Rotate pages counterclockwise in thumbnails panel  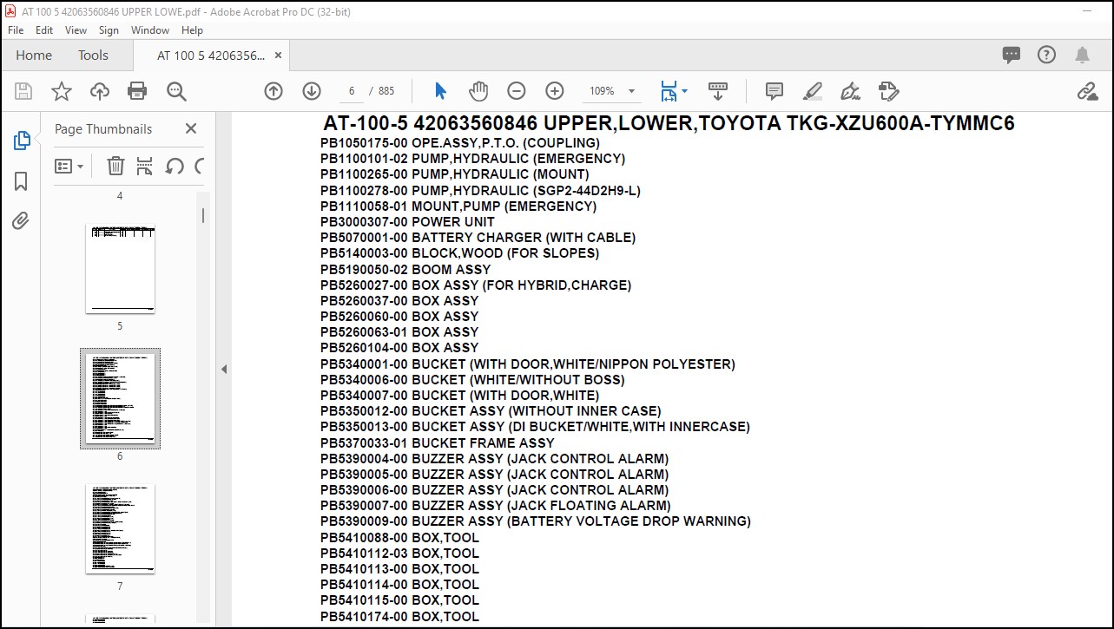pos(175,166)
